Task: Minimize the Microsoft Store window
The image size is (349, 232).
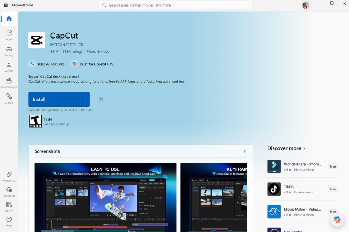Action: click(319, 3)
